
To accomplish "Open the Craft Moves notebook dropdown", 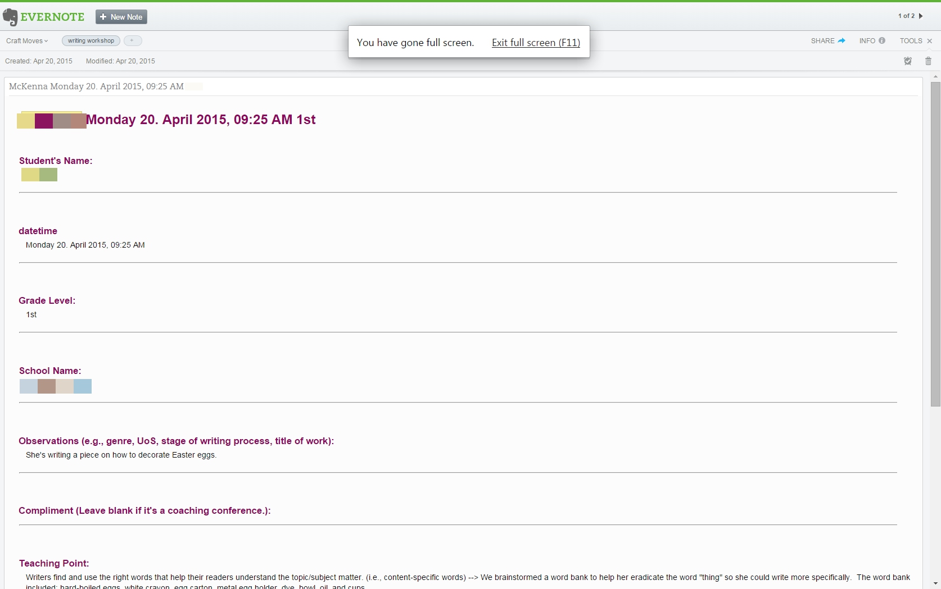I will pyautogui.click(x=27, y=41).
